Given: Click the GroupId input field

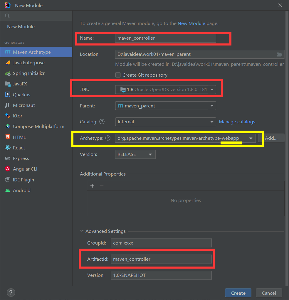Looking at the screenshot, I should click(x=161, y=243).
